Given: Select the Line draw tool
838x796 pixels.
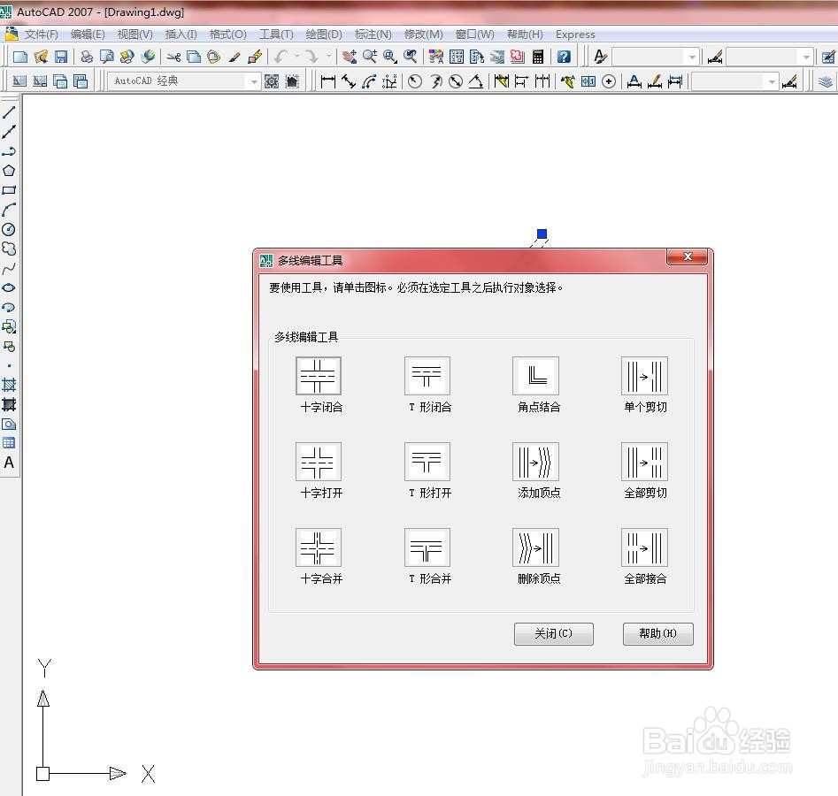Looking at the screenshot, I should (x=9, y=112).
